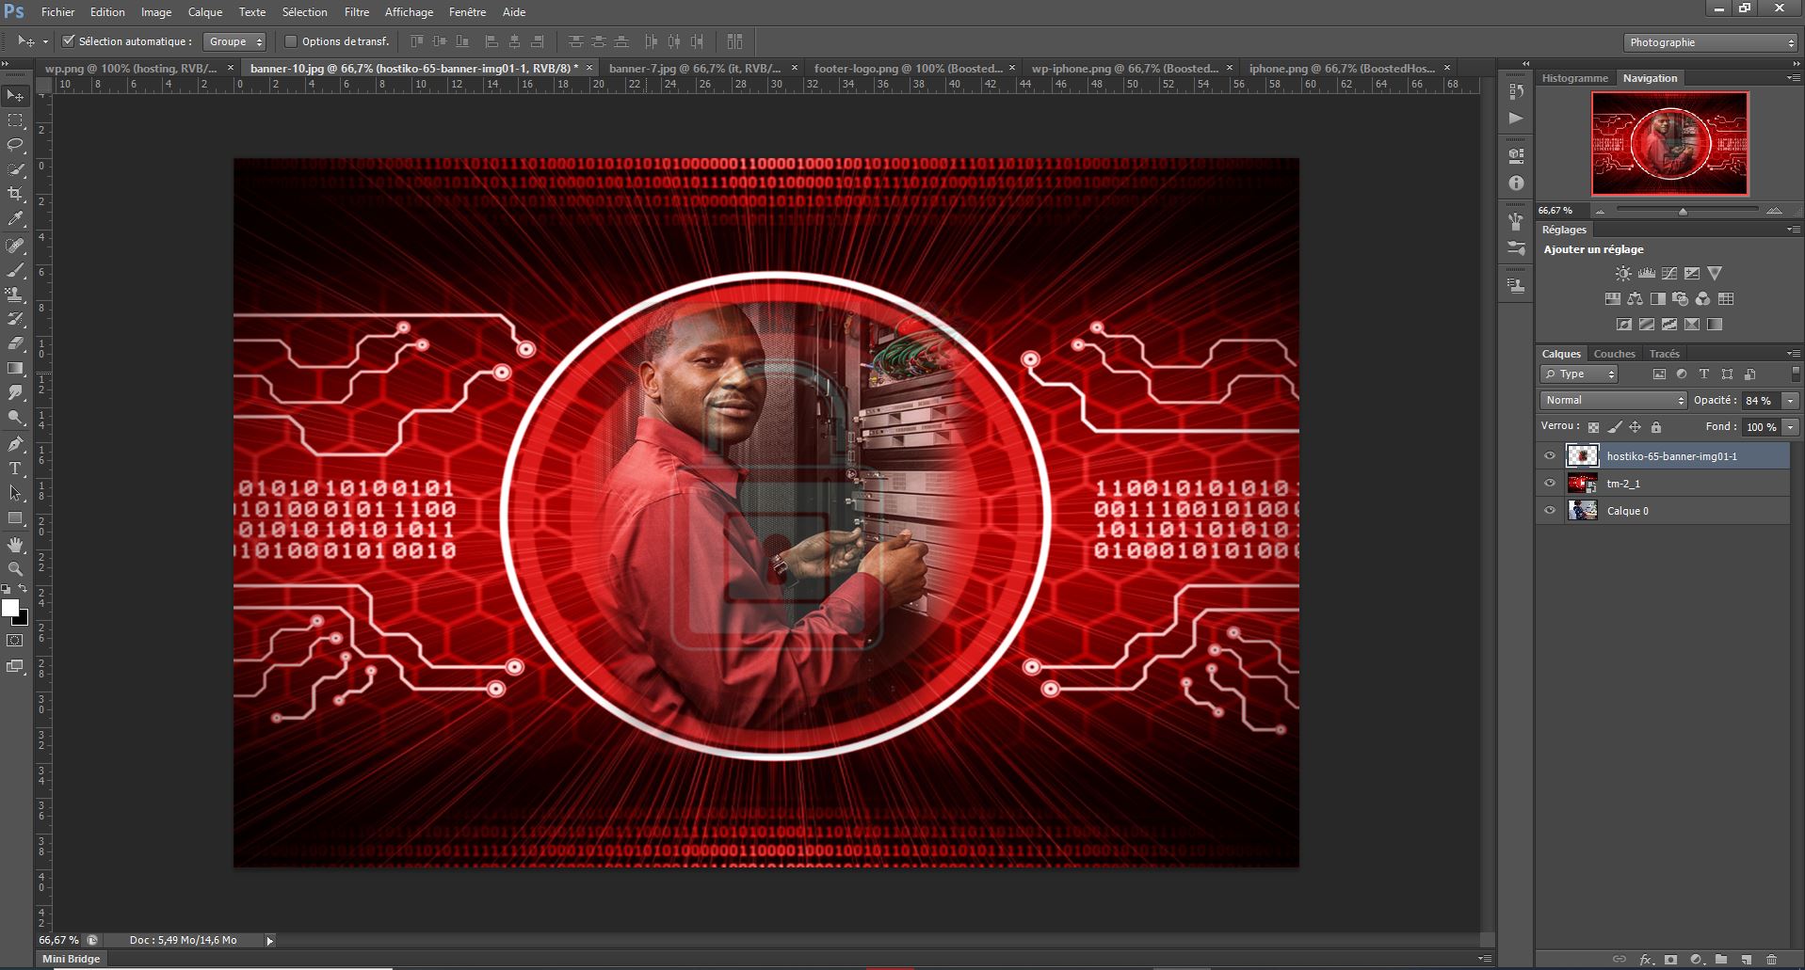Select the Brush tool

coord(15,270)
